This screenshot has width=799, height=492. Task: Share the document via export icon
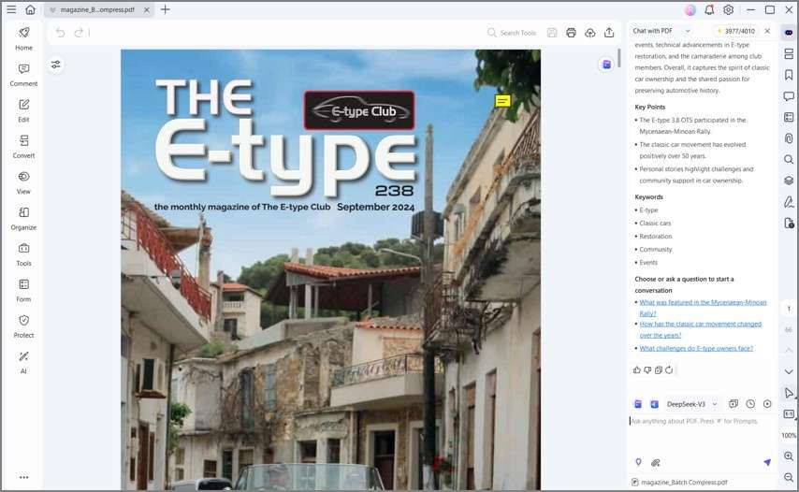[609, 33]
